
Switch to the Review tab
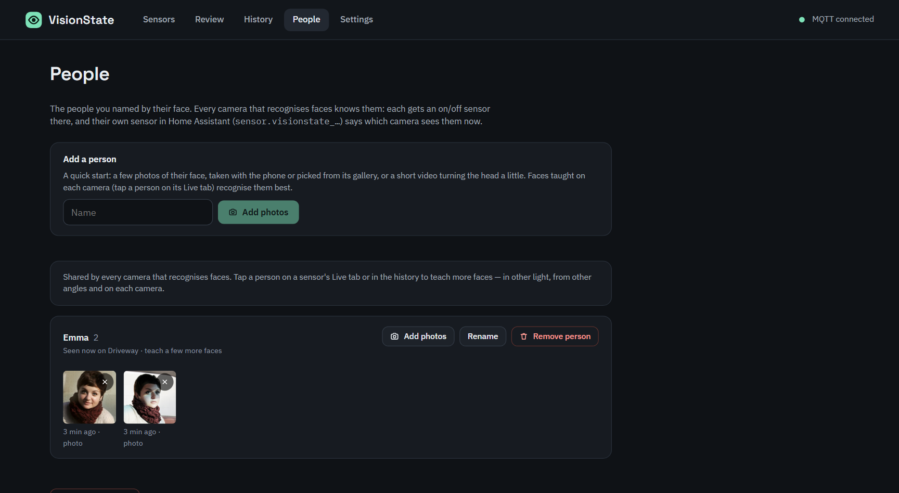[209, 20]
